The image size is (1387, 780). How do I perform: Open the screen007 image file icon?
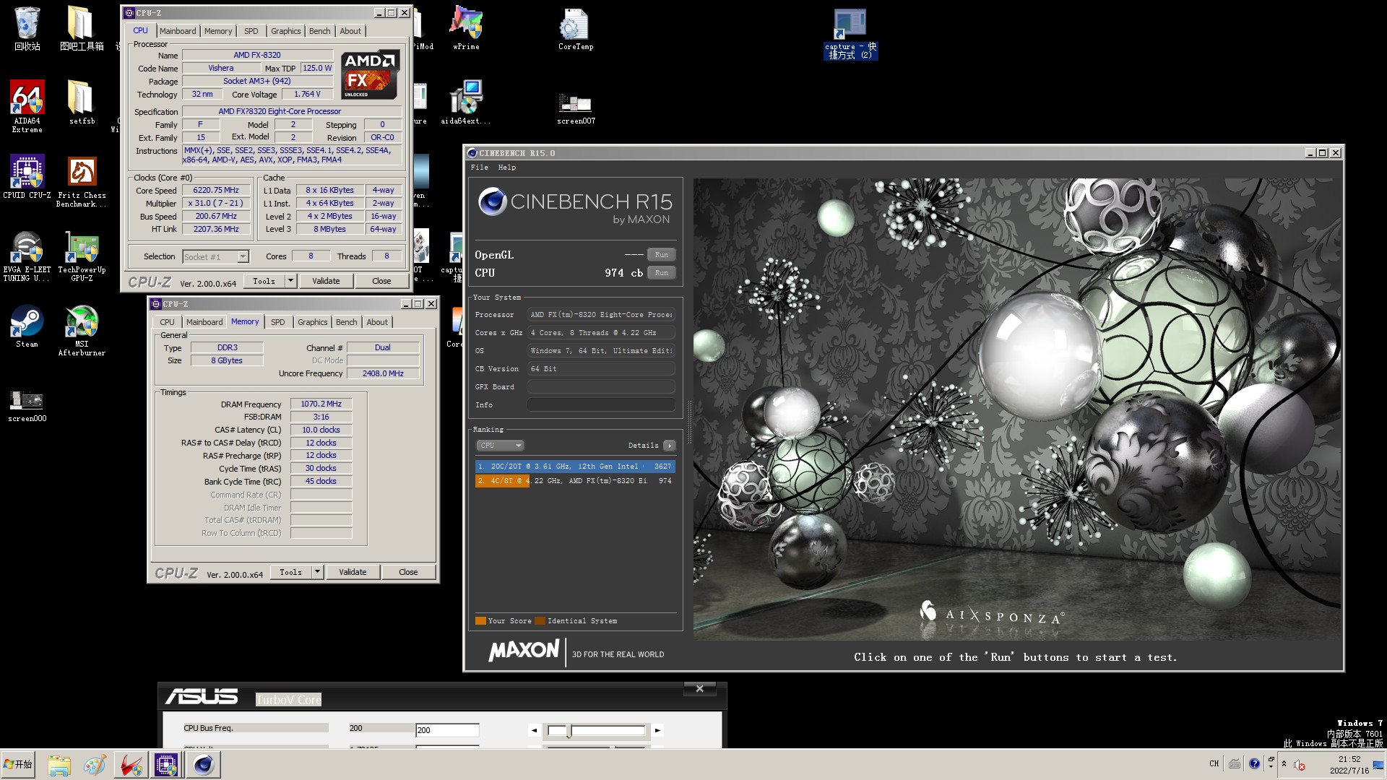(576, 108)
